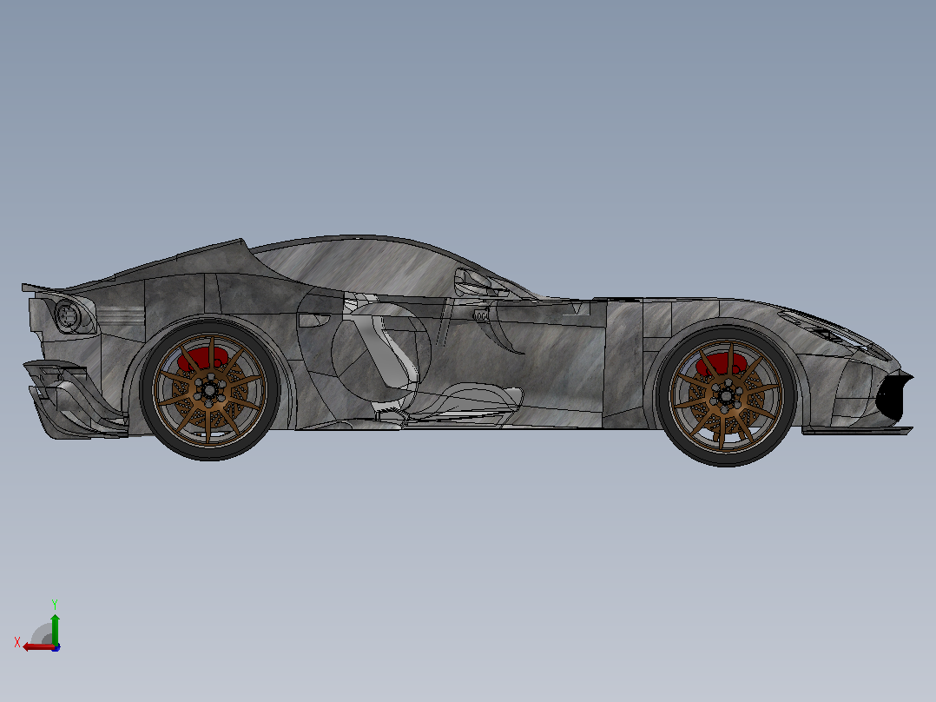
Task: Select the side mirror of the car
Action: pyautogui.click(x=476, y=282)
